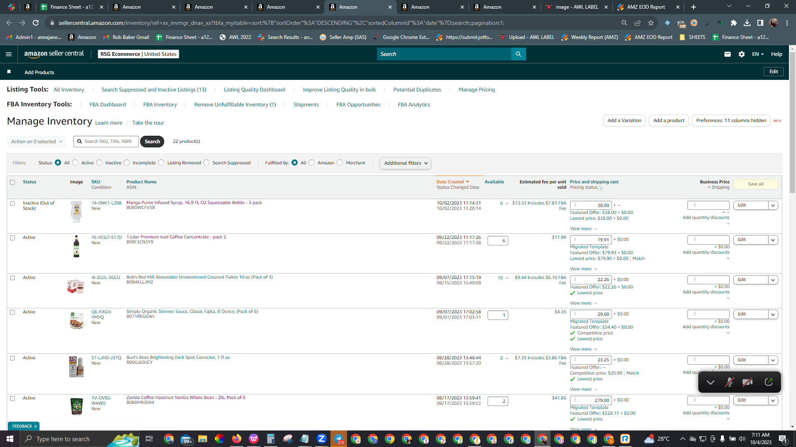Open Zoom from the taskbar
Screen dimensions: 796x447
click(321, 439)
